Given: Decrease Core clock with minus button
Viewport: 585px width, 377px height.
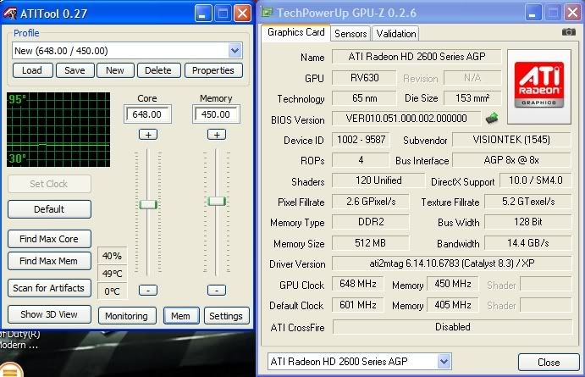Looking at the screenshot, I should tap(148, 290).
